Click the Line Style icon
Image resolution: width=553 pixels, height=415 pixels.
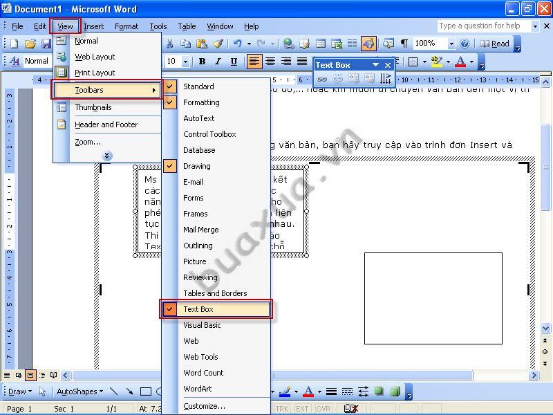pyautogui.click(x=331, y=391)
